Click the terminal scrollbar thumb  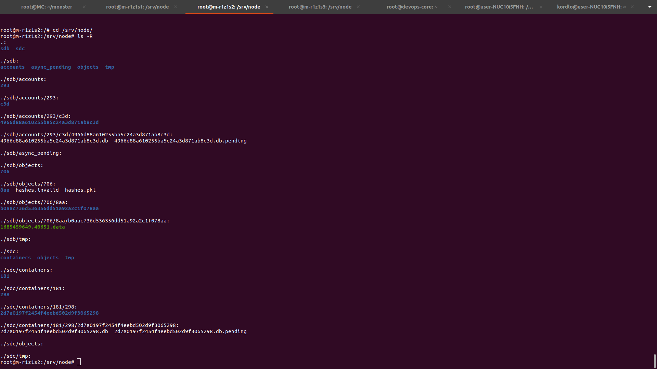[655, 361]
